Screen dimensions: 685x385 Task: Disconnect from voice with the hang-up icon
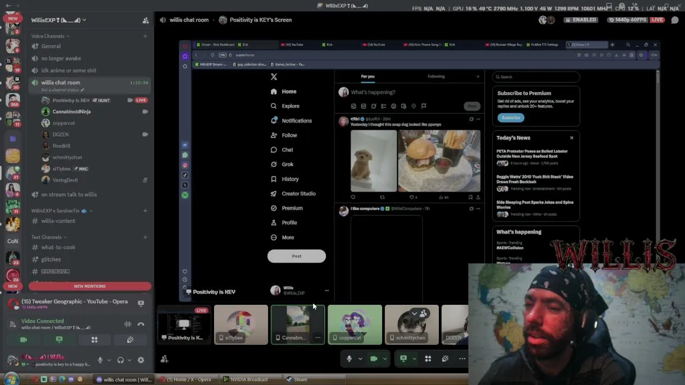point(141,324)
